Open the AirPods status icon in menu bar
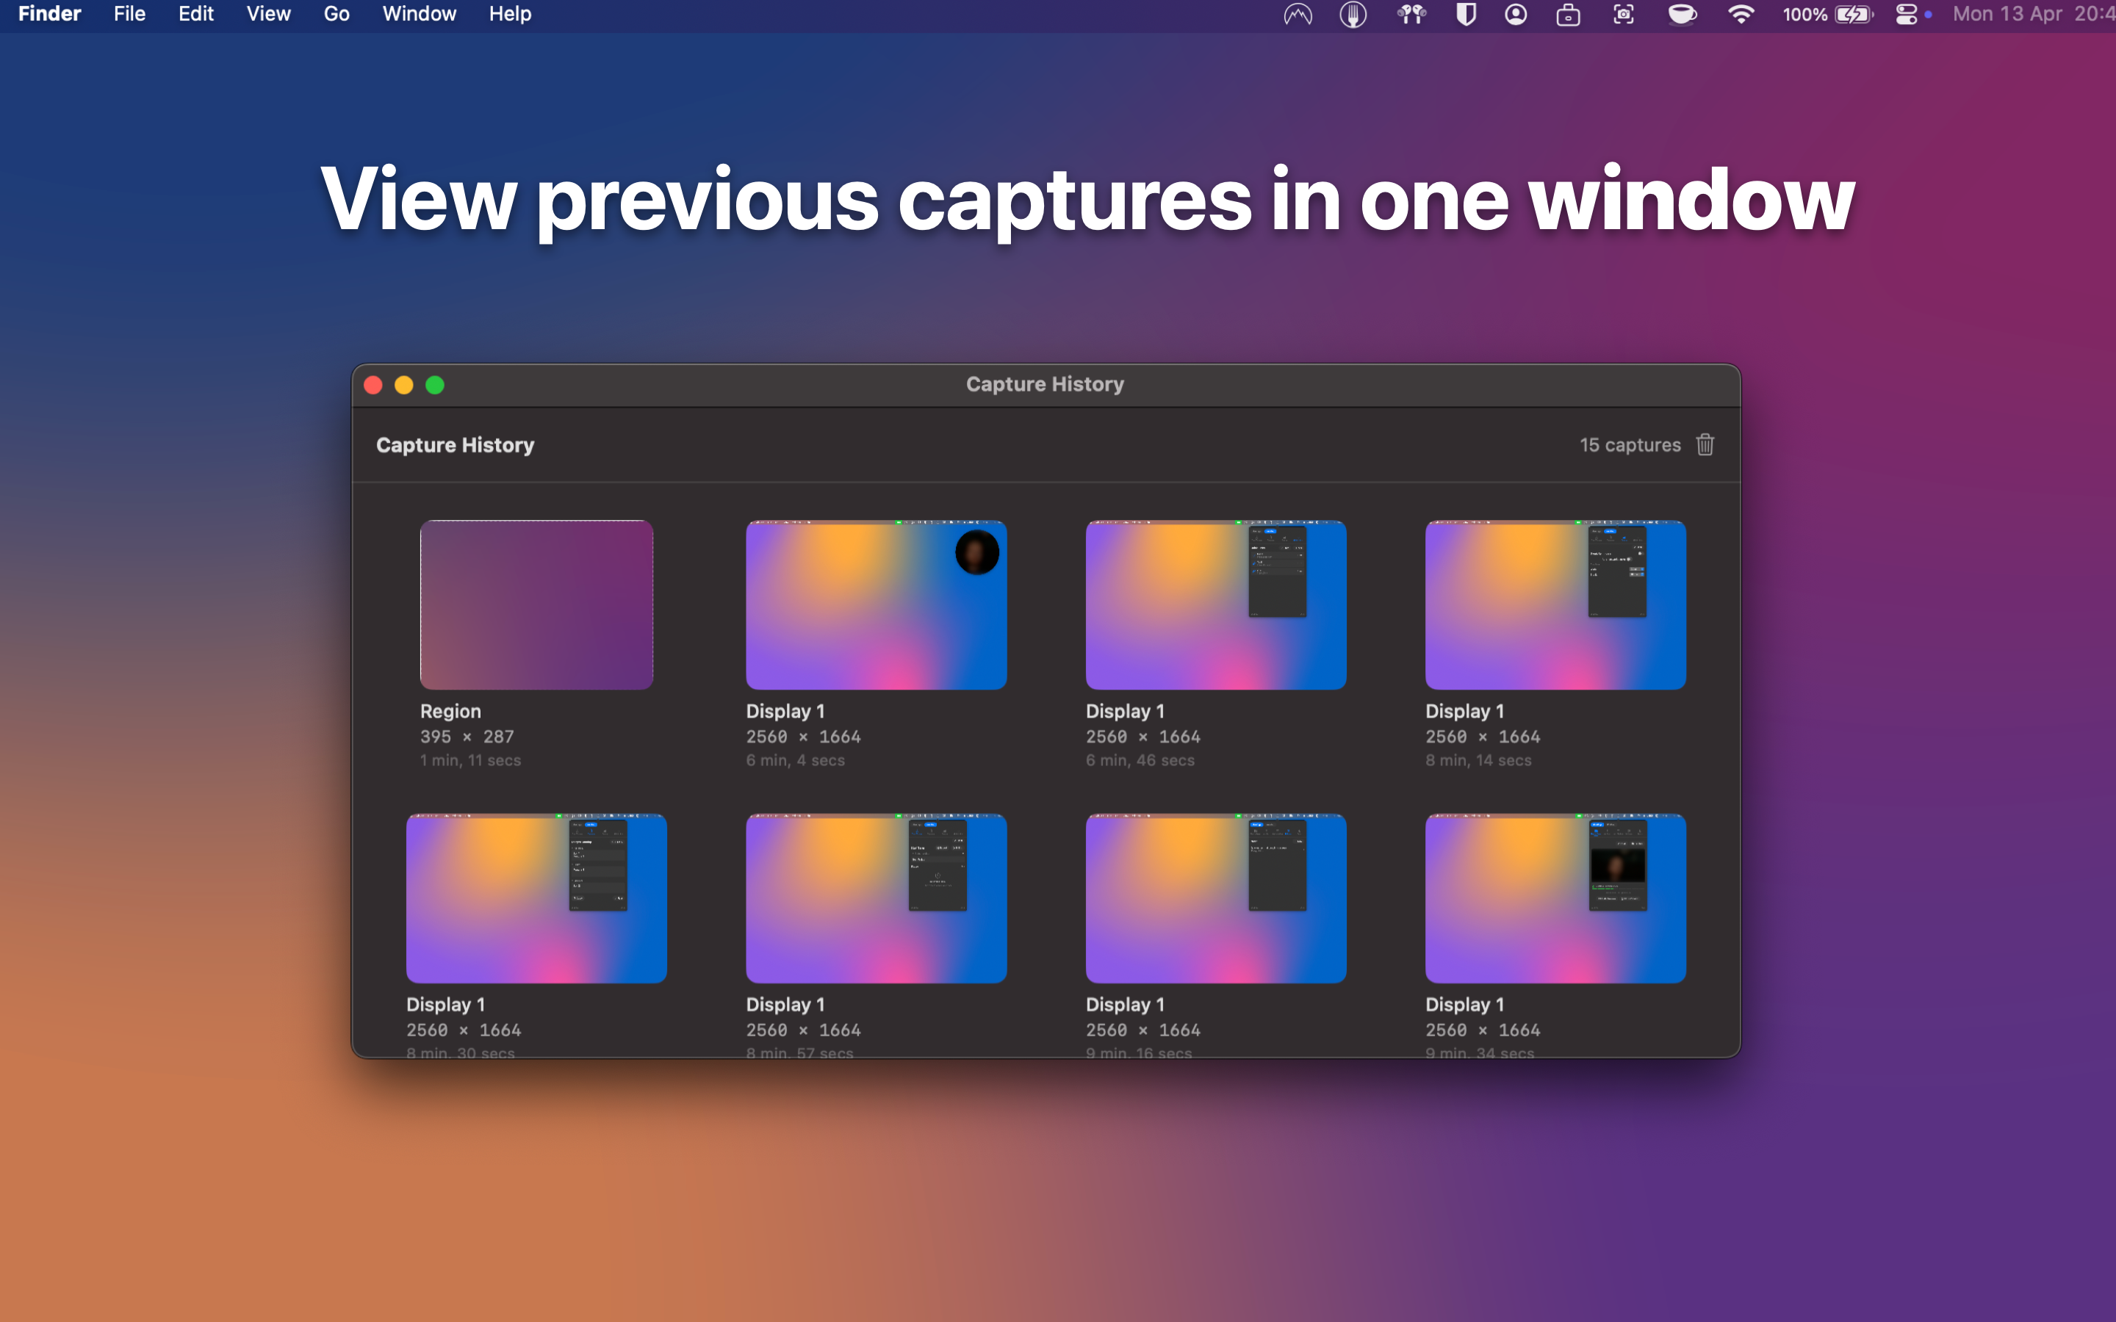This screenshot has width=2116, height=1322. [x=1411, y=14]
